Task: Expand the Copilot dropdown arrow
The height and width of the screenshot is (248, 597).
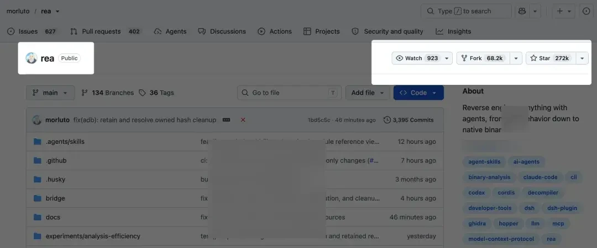Action: pyautogui.click(x=535, y=11)
